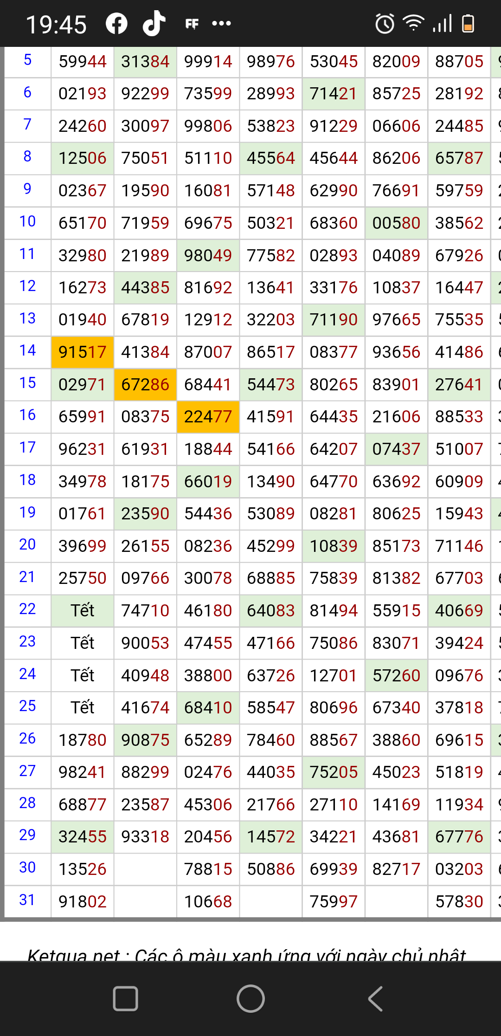The height and width of the screenshot is (1036, 501).
Task: Tap the mobile signal strength icon
Action: point(442,24)
